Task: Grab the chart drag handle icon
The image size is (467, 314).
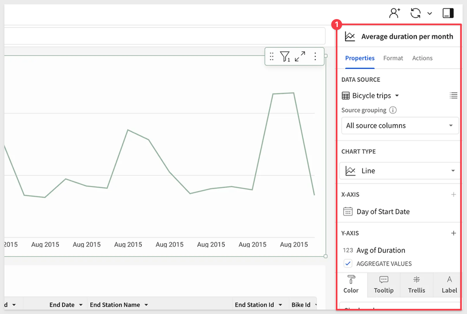Action: tap(271, 56)
